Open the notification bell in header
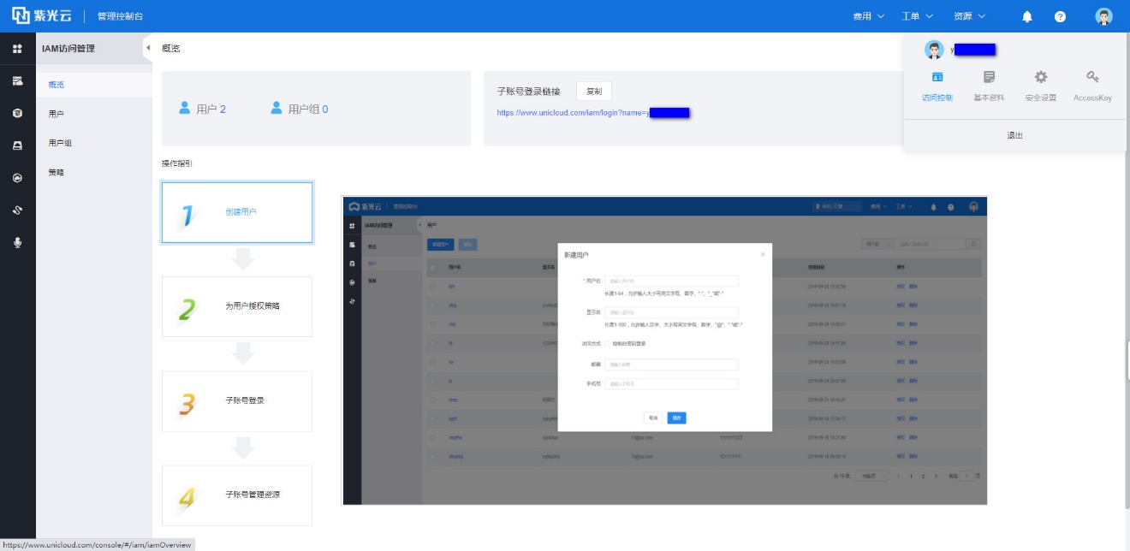This screenshot has width=1130, height=551. (1027, 16)
